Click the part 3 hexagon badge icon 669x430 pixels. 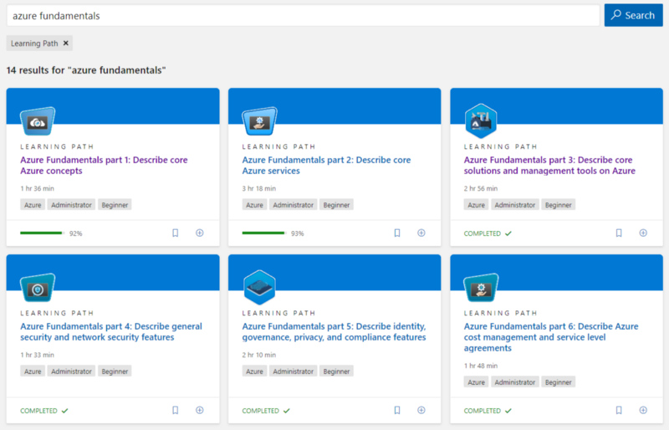[481, 120]
